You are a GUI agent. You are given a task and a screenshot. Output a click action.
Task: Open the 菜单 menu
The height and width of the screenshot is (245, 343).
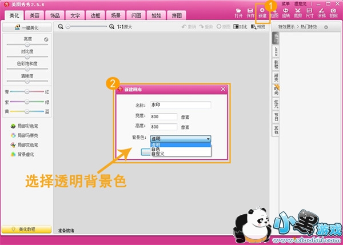[286, 4]
